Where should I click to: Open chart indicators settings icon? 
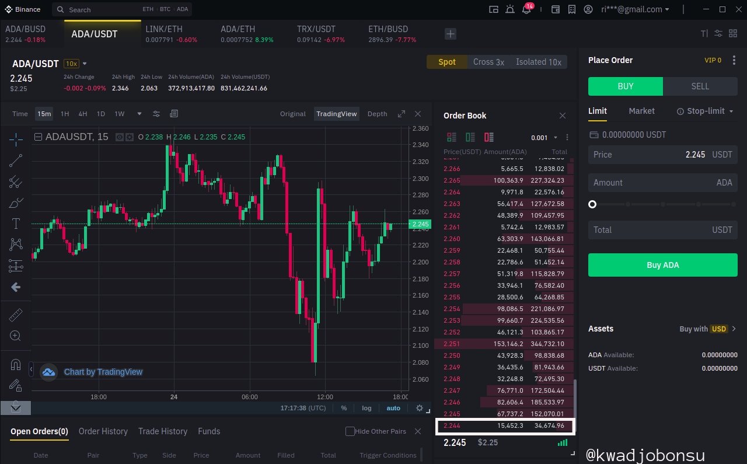pos(156,114)
